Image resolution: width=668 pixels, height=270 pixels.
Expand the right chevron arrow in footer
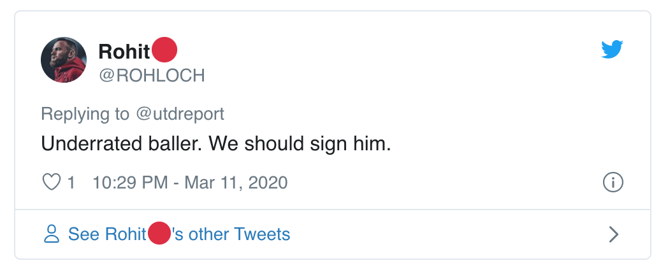click(x=614, y=234)
